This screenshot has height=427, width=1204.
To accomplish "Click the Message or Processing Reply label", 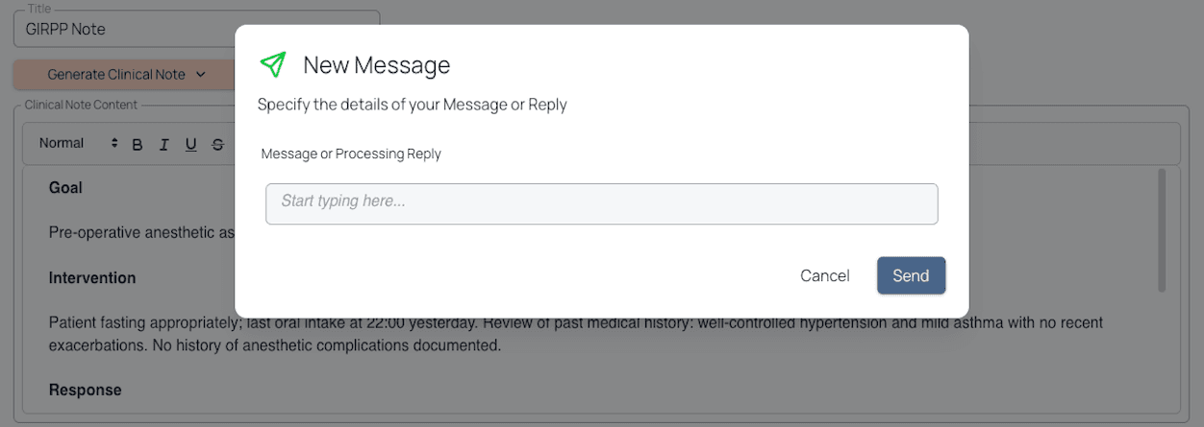I will 351,154.
